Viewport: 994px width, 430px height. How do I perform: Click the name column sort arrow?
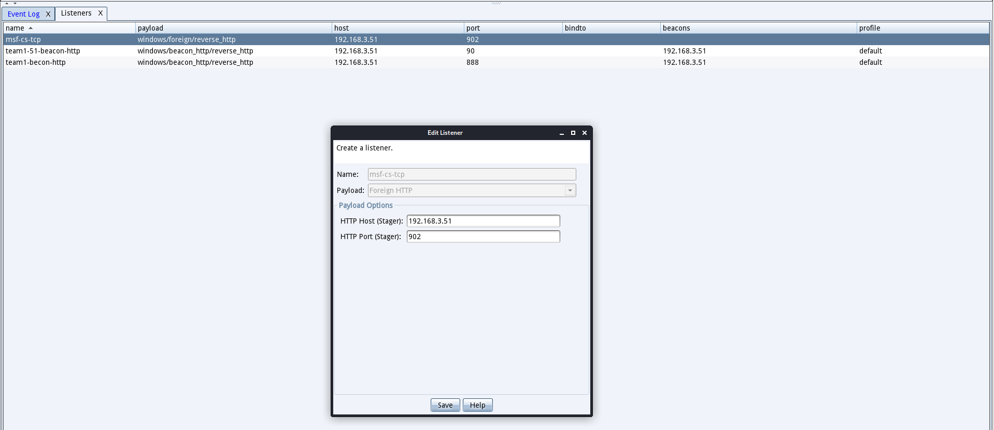(x=31, y=28)
